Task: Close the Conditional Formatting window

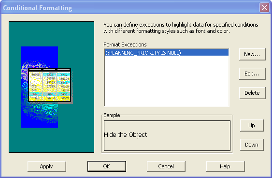Action: tap(264, 8)
